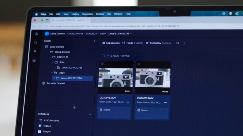Screen dimensions: 243x136
Task: Click the Status field icon on L1030016.MOV
Action: click(101, 110)
